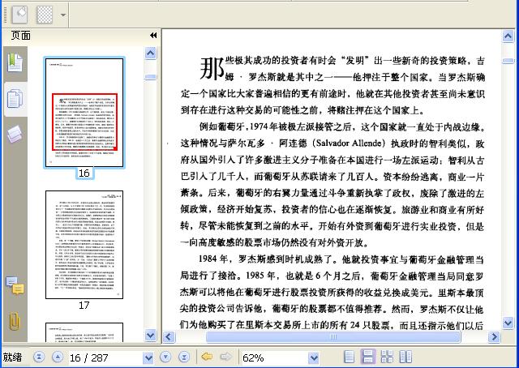Open the Pages thumbnails panel icon
The height and width of the screenshot is (368, 519).
click(14, 98)
